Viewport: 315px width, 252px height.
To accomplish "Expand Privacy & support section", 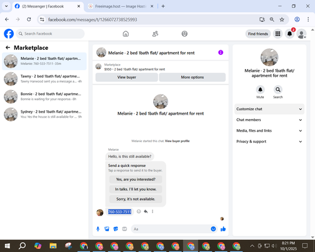I will point(269,142).
